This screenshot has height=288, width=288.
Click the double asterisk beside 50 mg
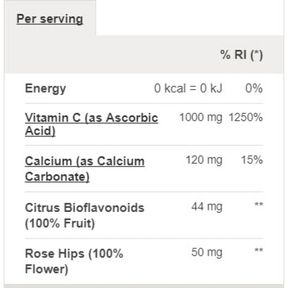[258, 251]
